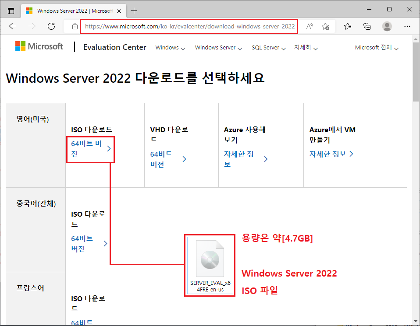Screen dimensions: 420x326
Task: Expand the Windows navigation menu
Action: tap(170, 48)
